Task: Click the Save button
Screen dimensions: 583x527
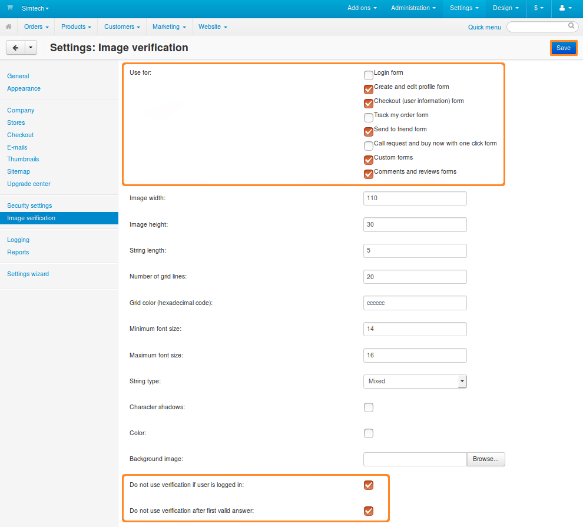Action: tap(564, 48)
